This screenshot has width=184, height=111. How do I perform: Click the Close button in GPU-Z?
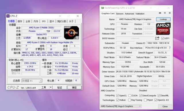pyautogui.click(x=165, y=106)
